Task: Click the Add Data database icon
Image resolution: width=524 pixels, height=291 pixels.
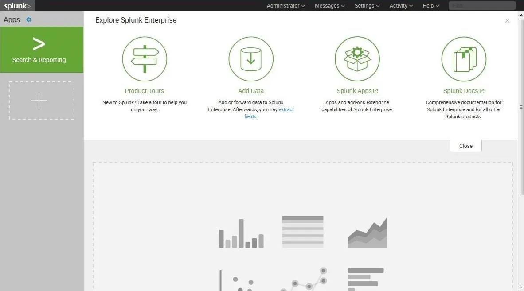Action: [x=251, y=59]
